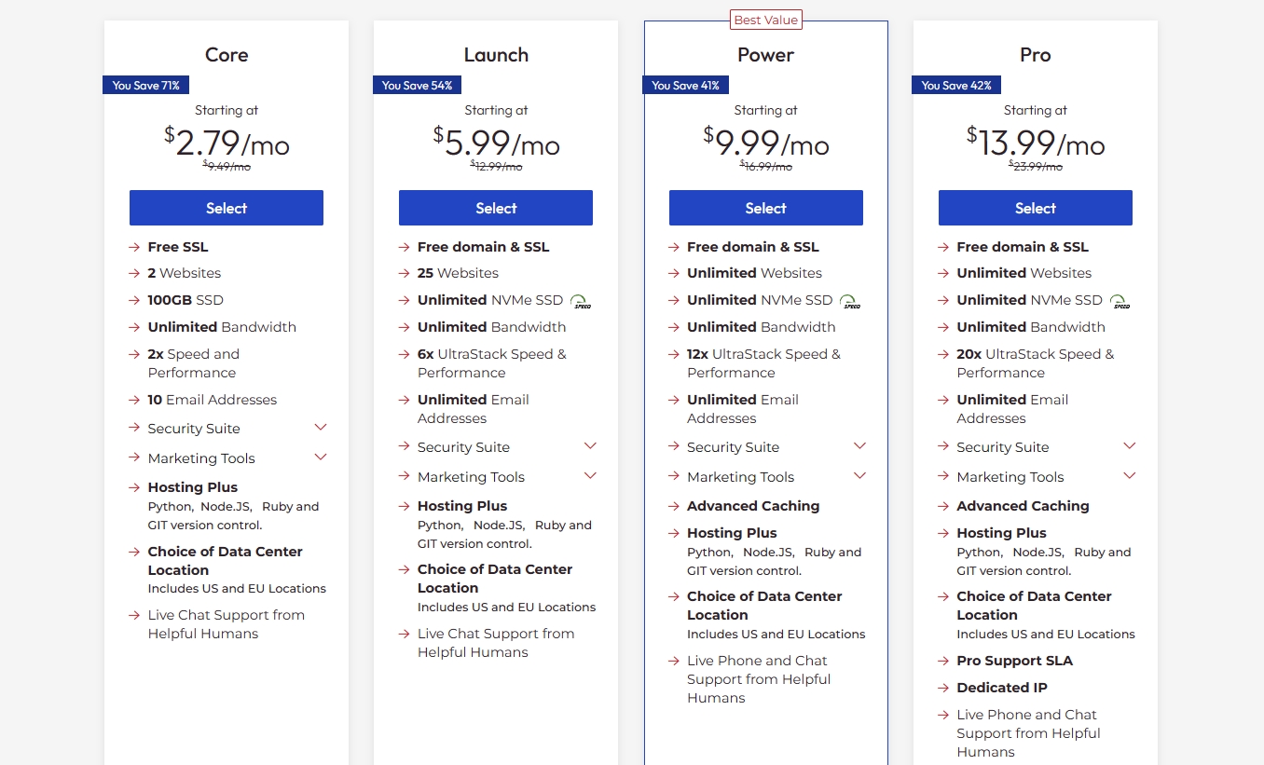Click the You Save 71% badge

(146, 85)
